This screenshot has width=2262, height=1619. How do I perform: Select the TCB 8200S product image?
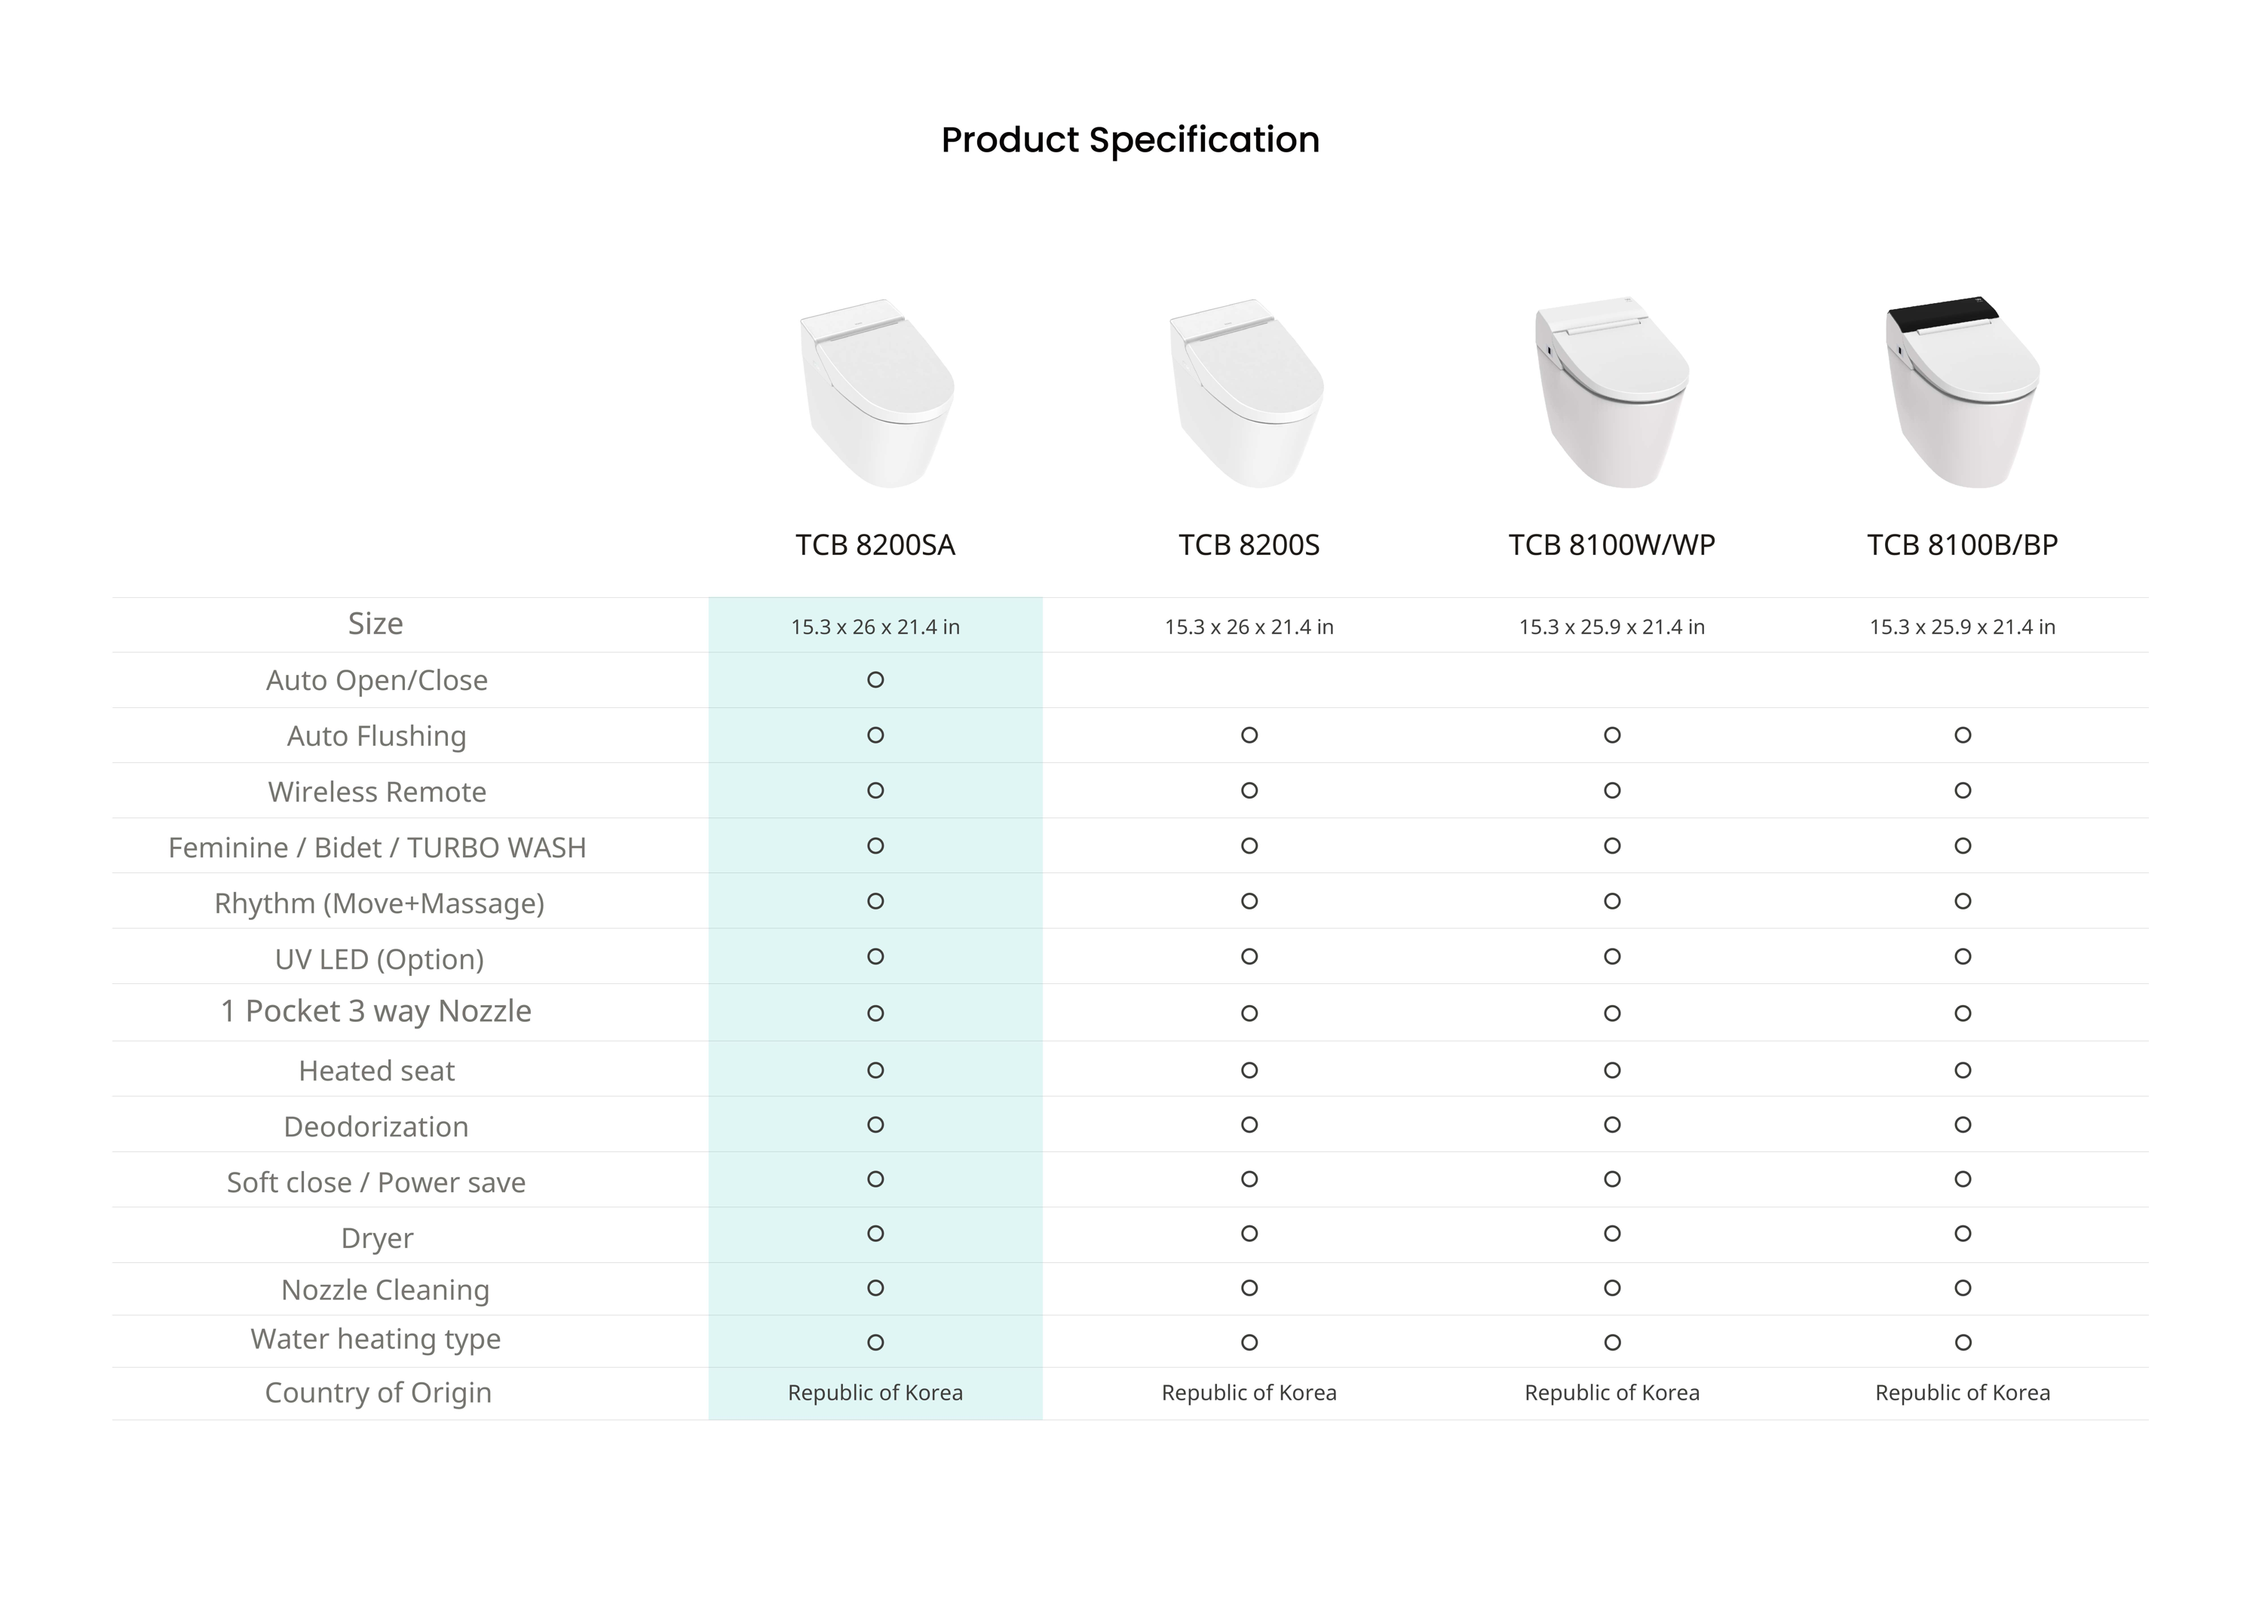[1246, 393]
